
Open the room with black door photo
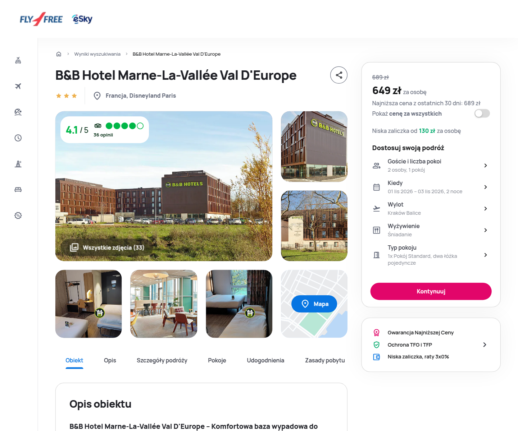coord(88,304)
